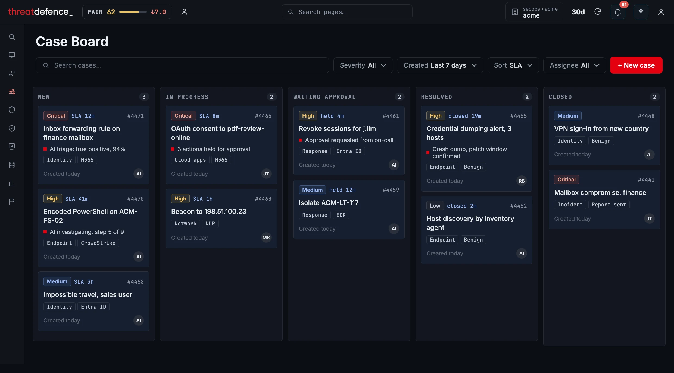Click the NEW column header
674x373 pixels.
[x=44, y=97]
